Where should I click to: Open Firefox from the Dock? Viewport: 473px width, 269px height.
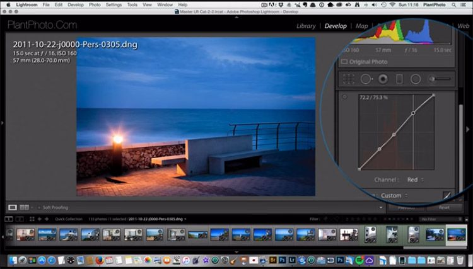tap(99, 260)
